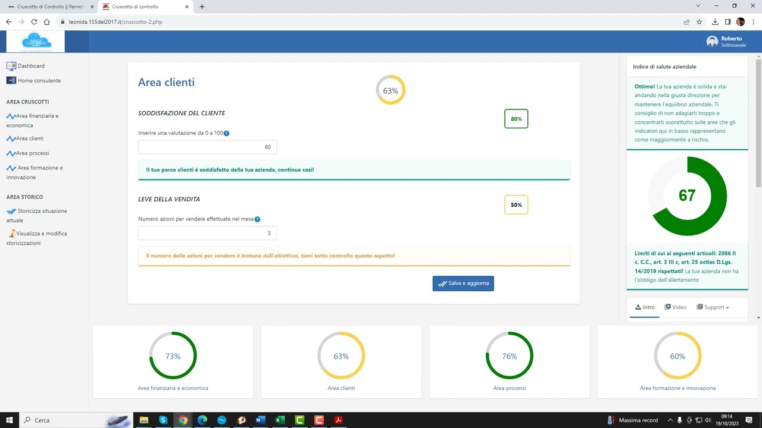Click the help icon beside valutazione label
Screen dimensions: 762x428
coord(226,134)
